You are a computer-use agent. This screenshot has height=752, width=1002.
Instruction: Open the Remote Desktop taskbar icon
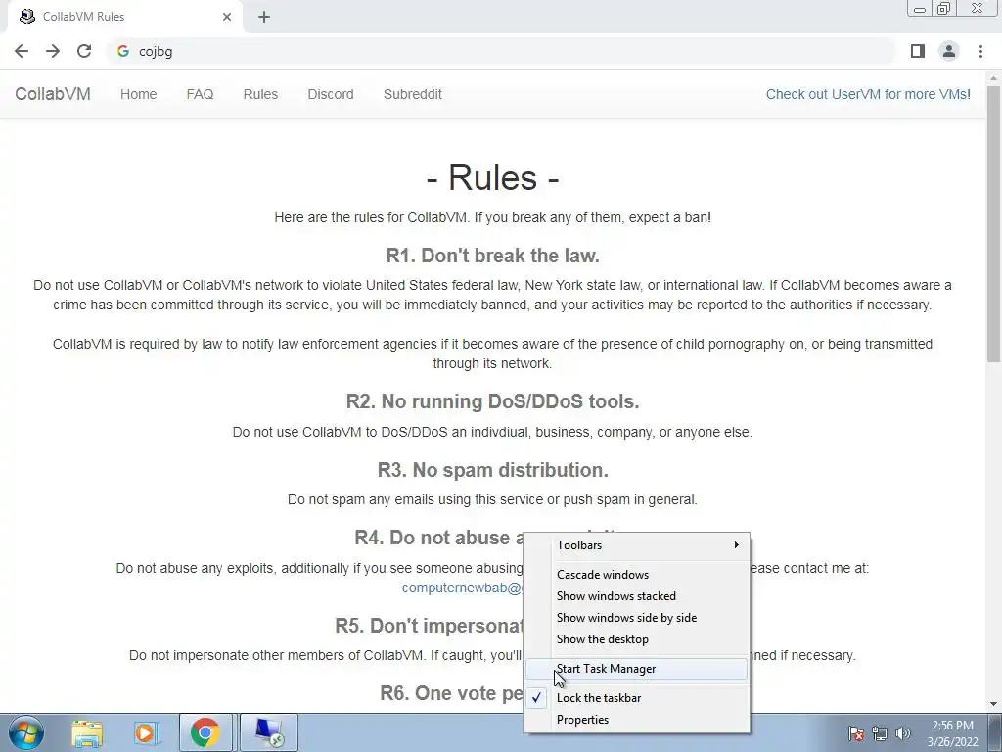pos(269,732)
